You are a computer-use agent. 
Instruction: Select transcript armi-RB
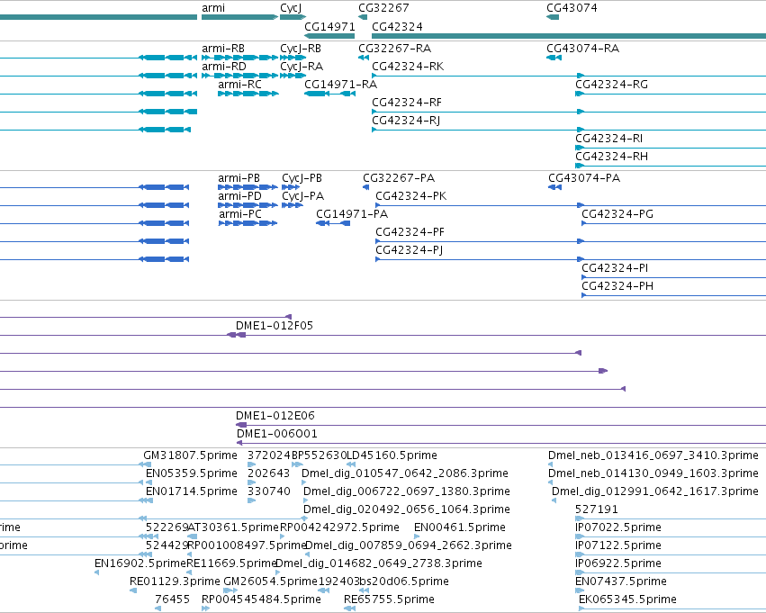[239, 58]
